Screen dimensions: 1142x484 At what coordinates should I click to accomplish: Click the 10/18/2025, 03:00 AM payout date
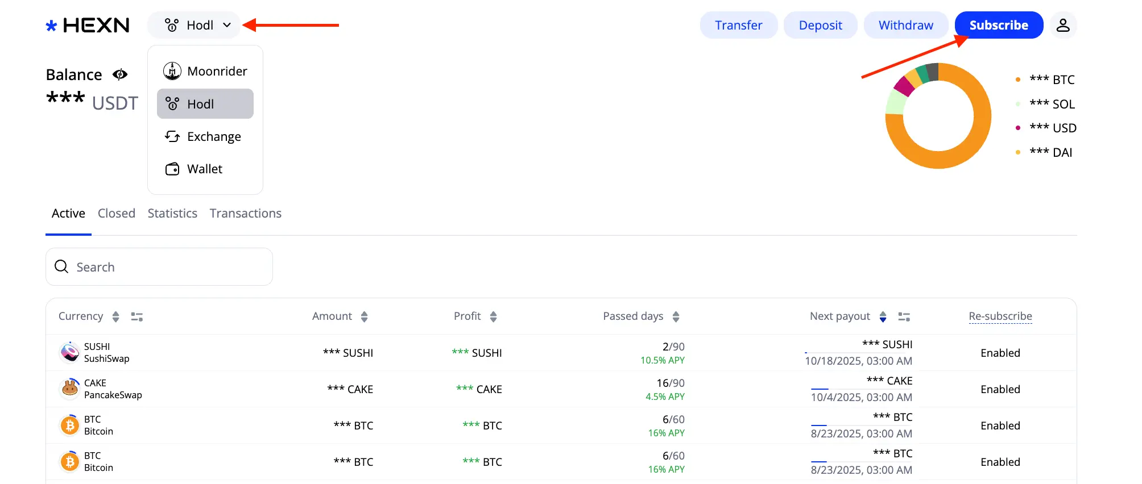pos(859,361)
